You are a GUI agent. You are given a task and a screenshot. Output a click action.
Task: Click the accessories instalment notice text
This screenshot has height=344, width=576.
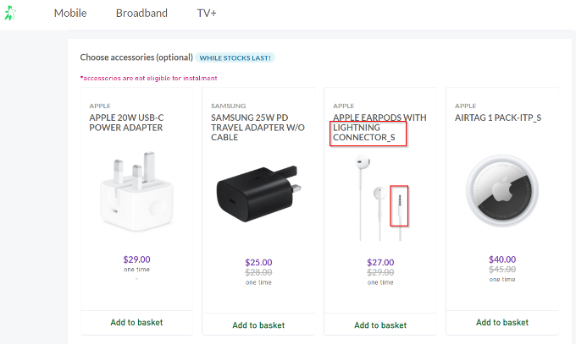click(x=149, y=78)
